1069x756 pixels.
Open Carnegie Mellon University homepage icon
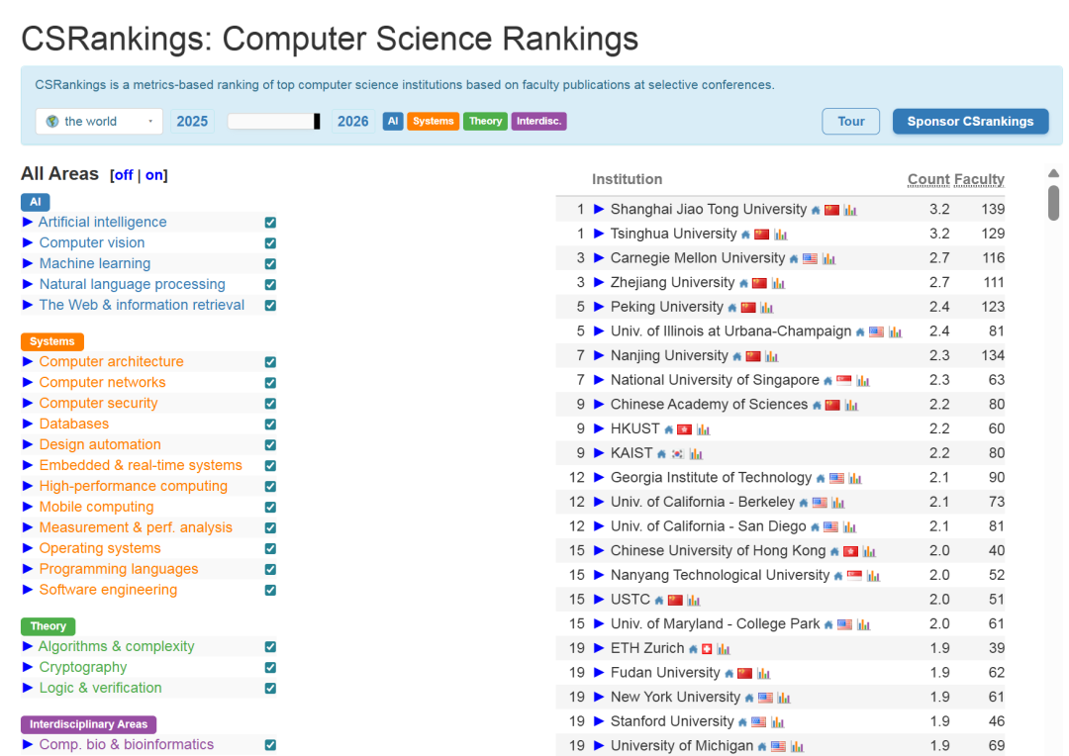coord(794,259)
